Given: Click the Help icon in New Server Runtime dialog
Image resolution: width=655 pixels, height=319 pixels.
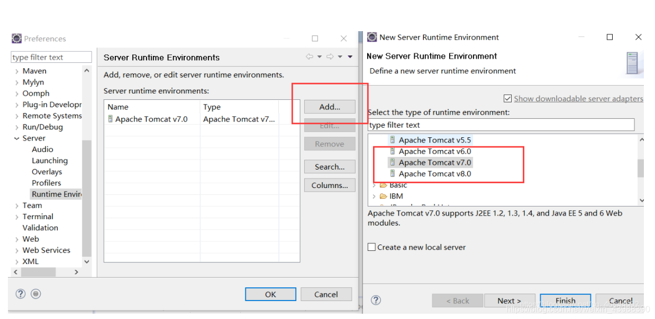Looking at the screenshot, I should click(x=376, y=300).
